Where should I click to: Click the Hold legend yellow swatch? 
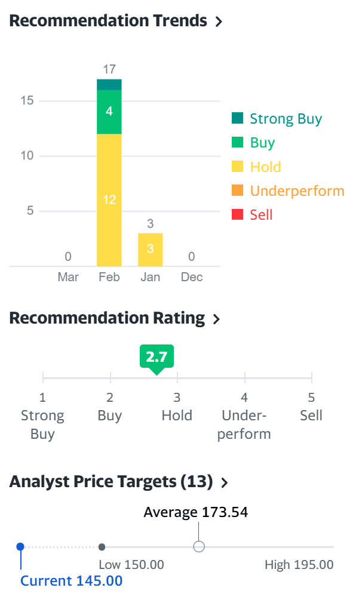click(x=238, y=167)
